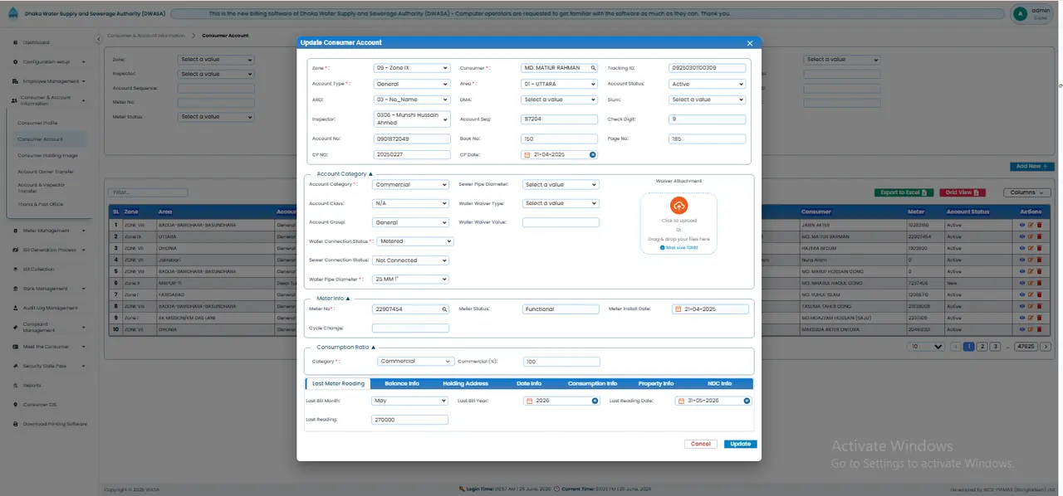1063x496 pixels.
Task: Clear the Last Reading Date with X icon
Action: [747, 401]
